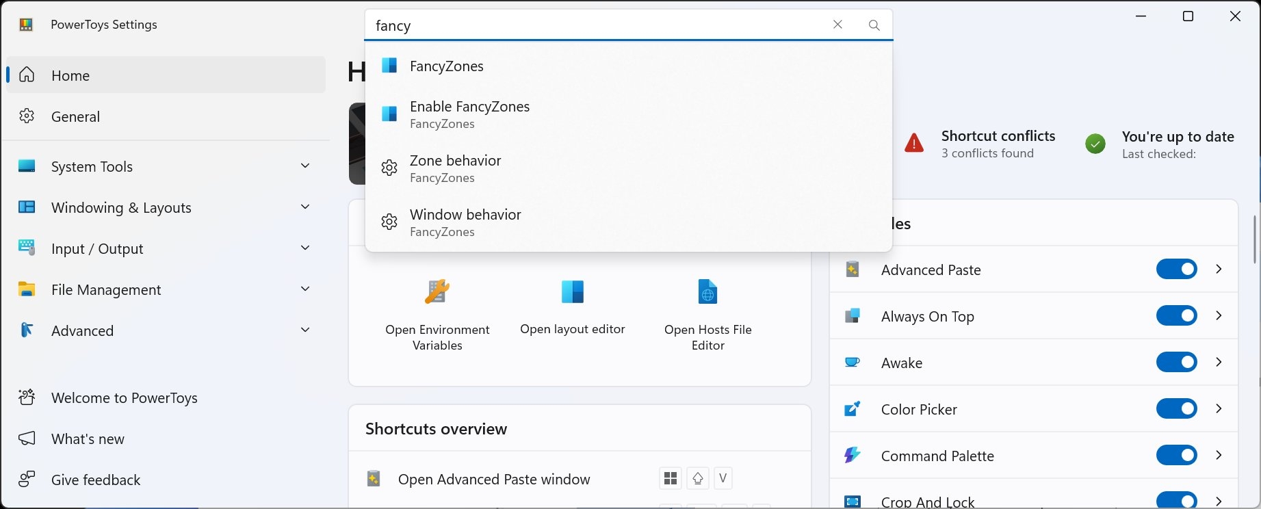Click the Command Palette module icon
The image size is (1261, 509).
click(x=853, y=456)
